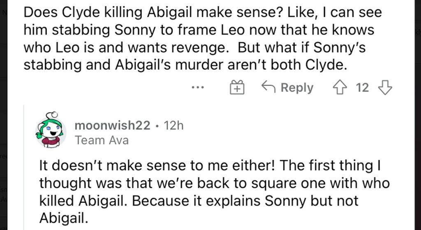Click the line "stabbing and Abigail's murder"
The height and width of the screenshot is (230, 421).
coord(185,64)
